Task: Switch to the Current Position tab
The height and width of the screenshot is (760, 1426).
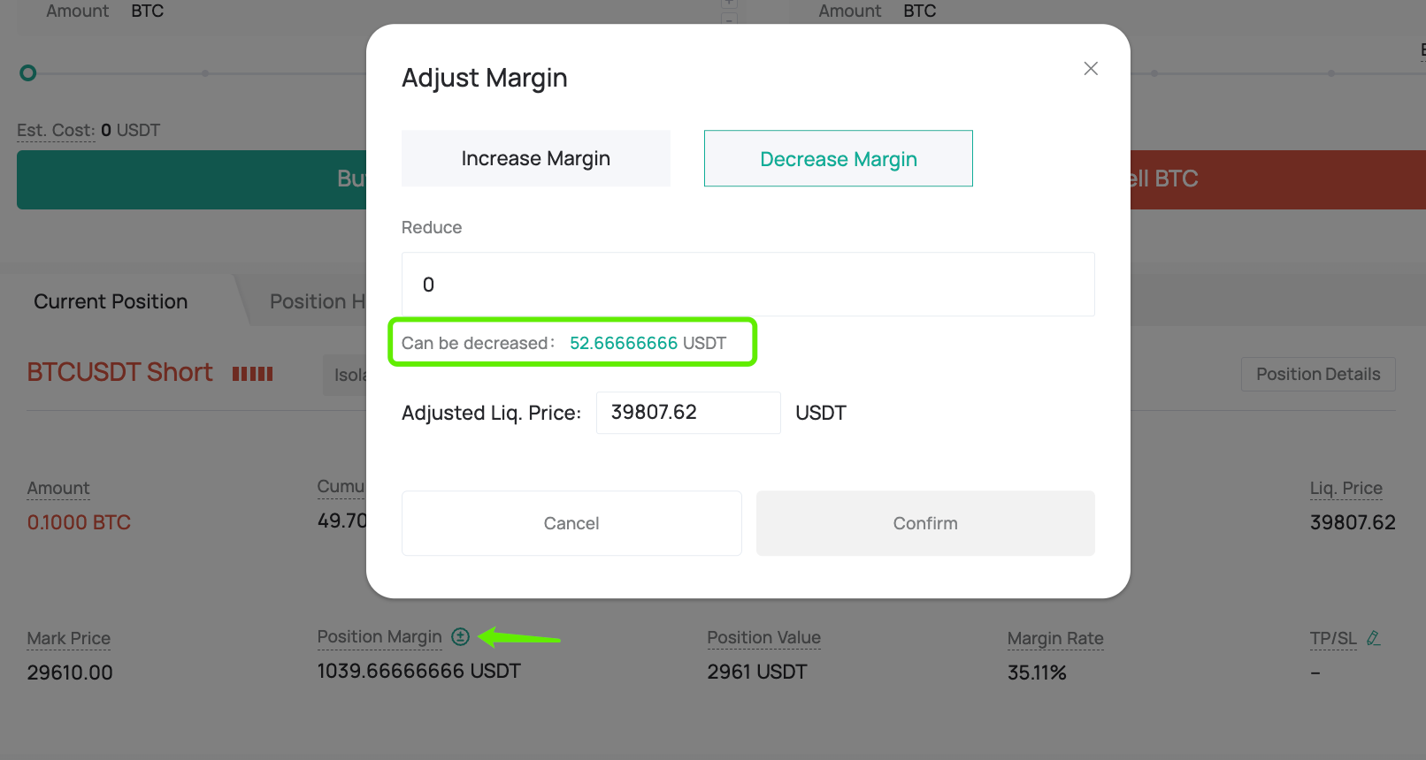Action: click(111, 301)
